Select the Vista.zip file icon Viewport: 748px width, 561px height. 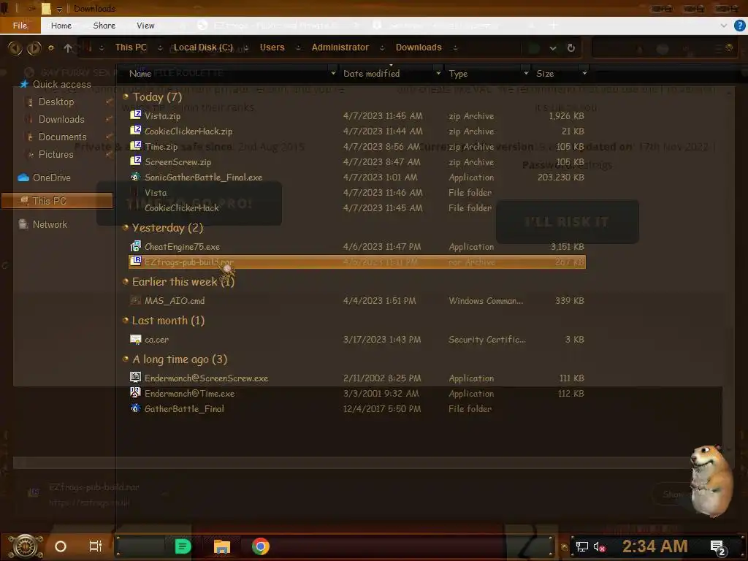[135, 115]
